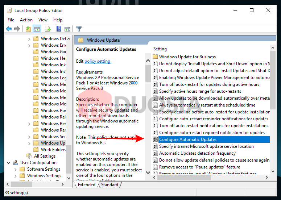
Task: Toggle Show/Hide Console Tree icon
Action: [37, 29]
